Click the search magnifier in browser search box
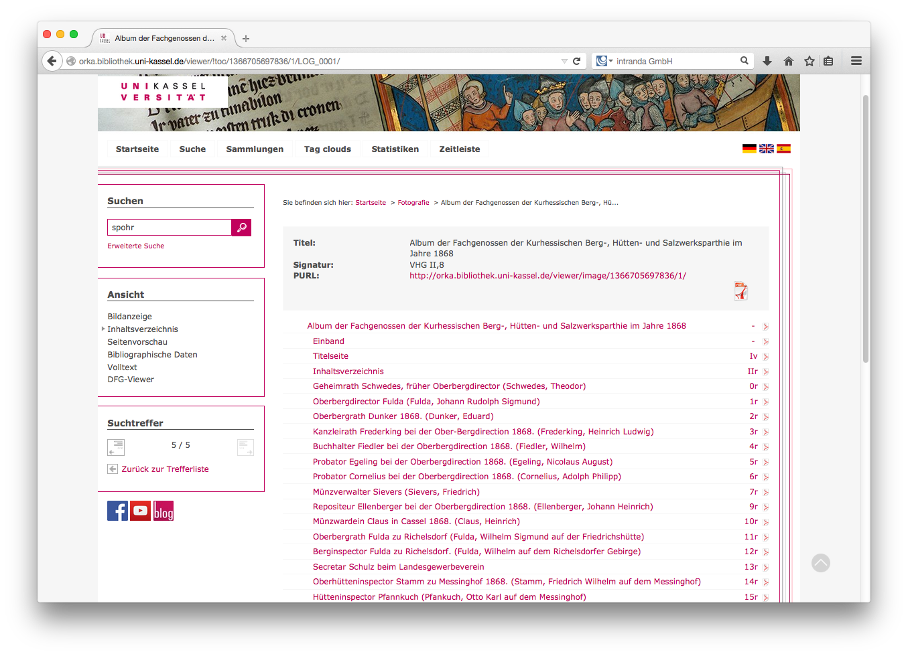The height and width of the screenshot is (656, 908). click(744, 61)
